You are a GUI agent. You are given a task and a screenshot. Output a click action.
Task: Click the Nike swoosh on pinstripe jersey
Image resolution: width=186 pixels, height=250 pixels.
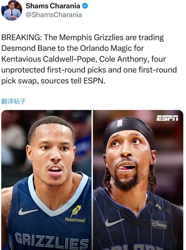point(115,222)
